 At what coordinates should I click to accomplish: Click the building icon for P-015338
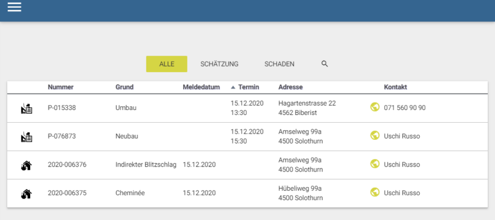26,108
